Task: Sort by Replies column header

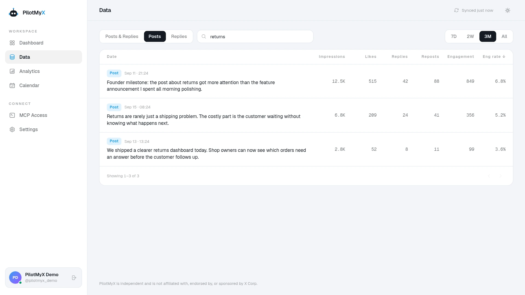Action: click(x=399, y=57)
